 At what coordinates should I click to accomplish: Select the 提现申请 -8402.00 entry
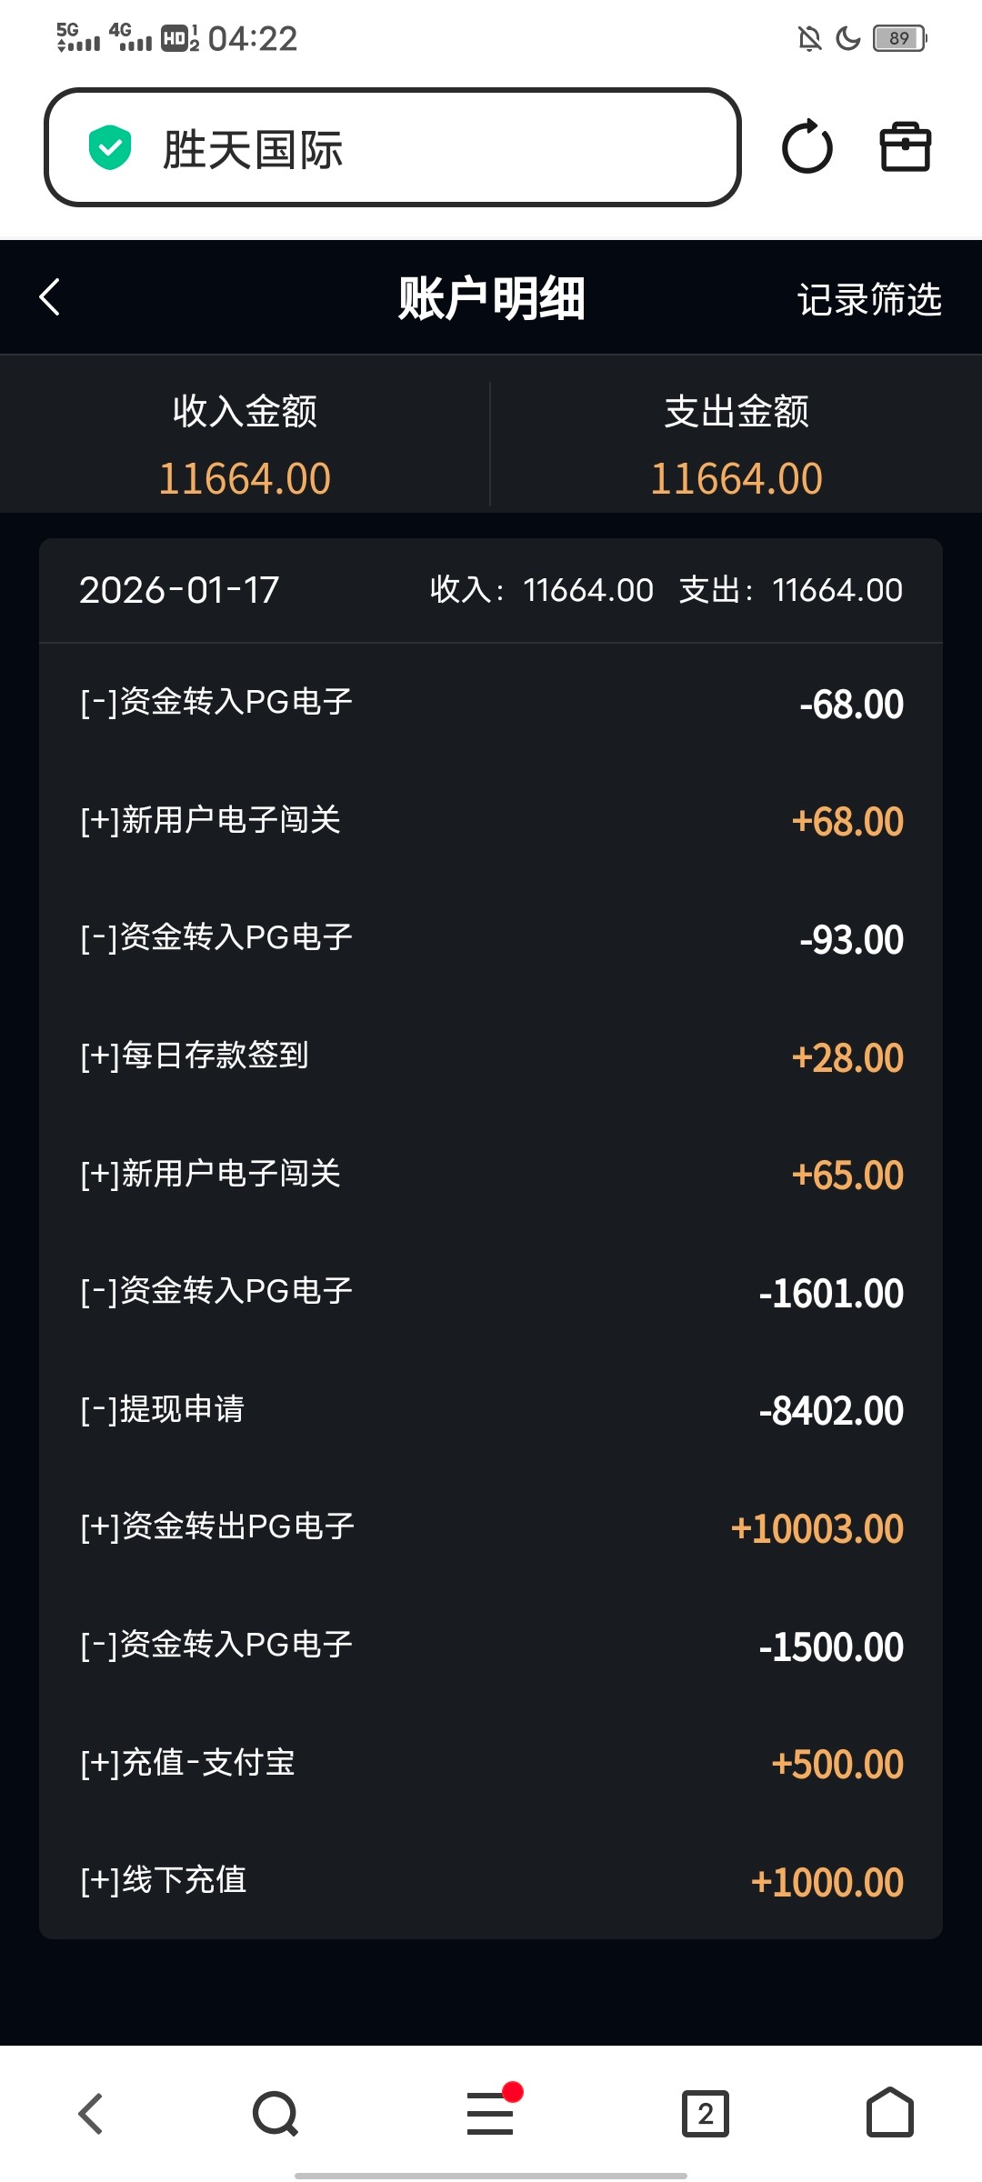tap(491, 1410)
